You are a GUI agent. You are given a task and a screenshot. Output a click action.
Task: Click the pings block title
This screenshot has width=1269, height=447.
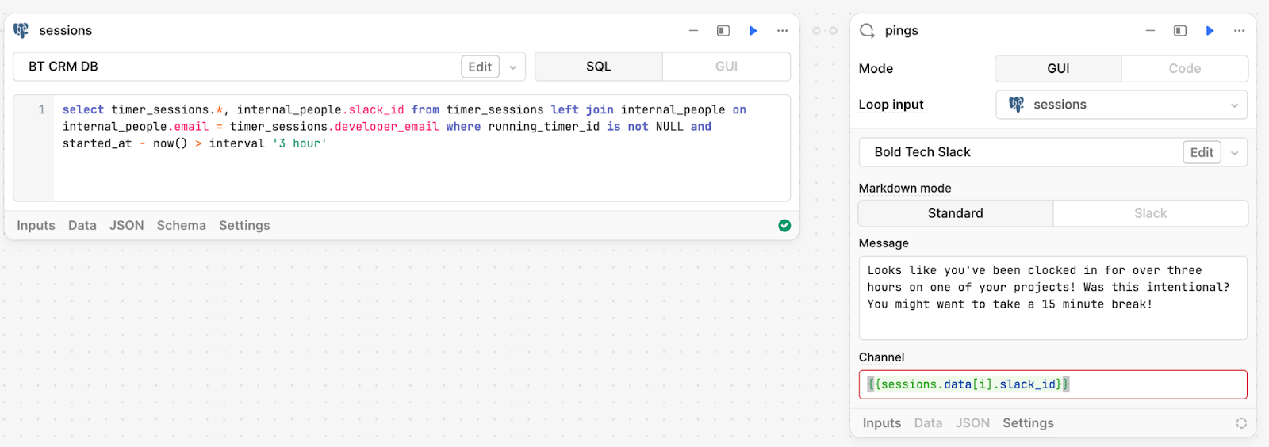902,31
